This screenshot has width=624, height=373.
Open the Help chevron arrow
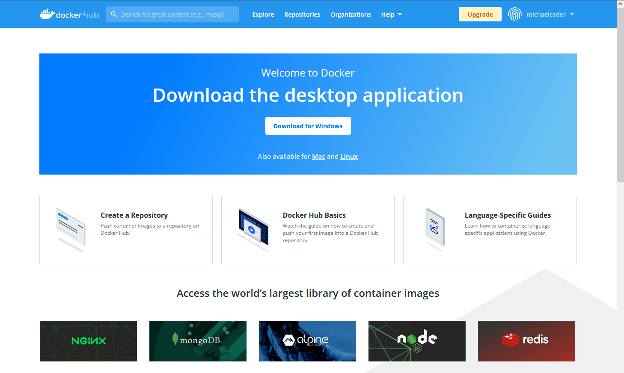tap(400, 15)
